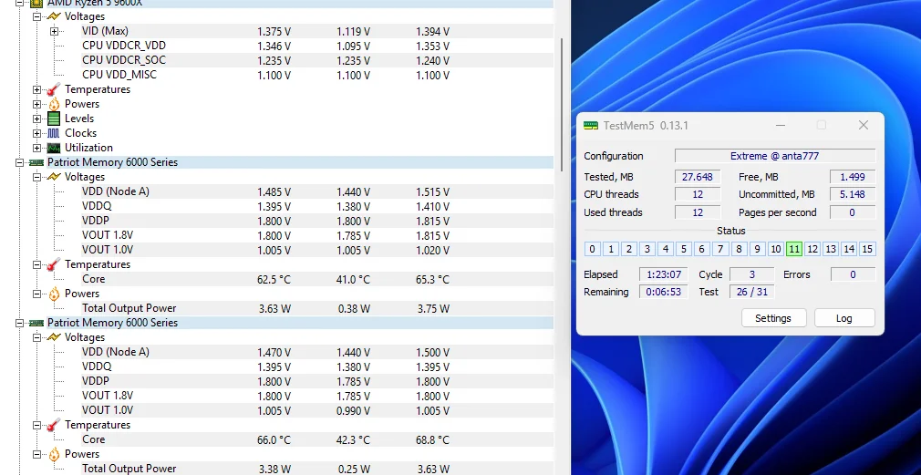Expand the Clocks node

pyautogui.click(x=37, y=133)
